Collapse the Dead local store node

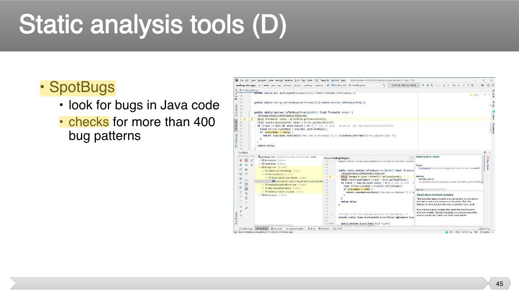coord(263,174)
